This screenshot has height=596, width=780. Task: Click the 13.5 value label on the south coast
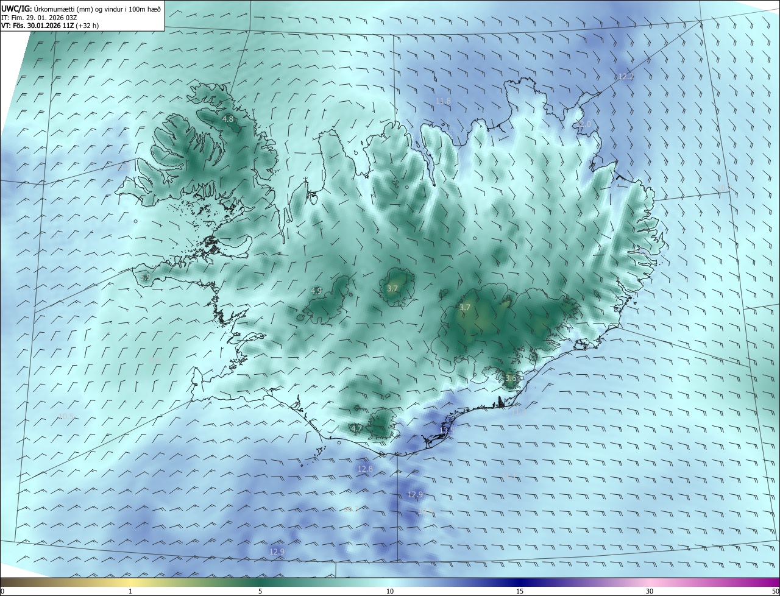pos(447,431)
